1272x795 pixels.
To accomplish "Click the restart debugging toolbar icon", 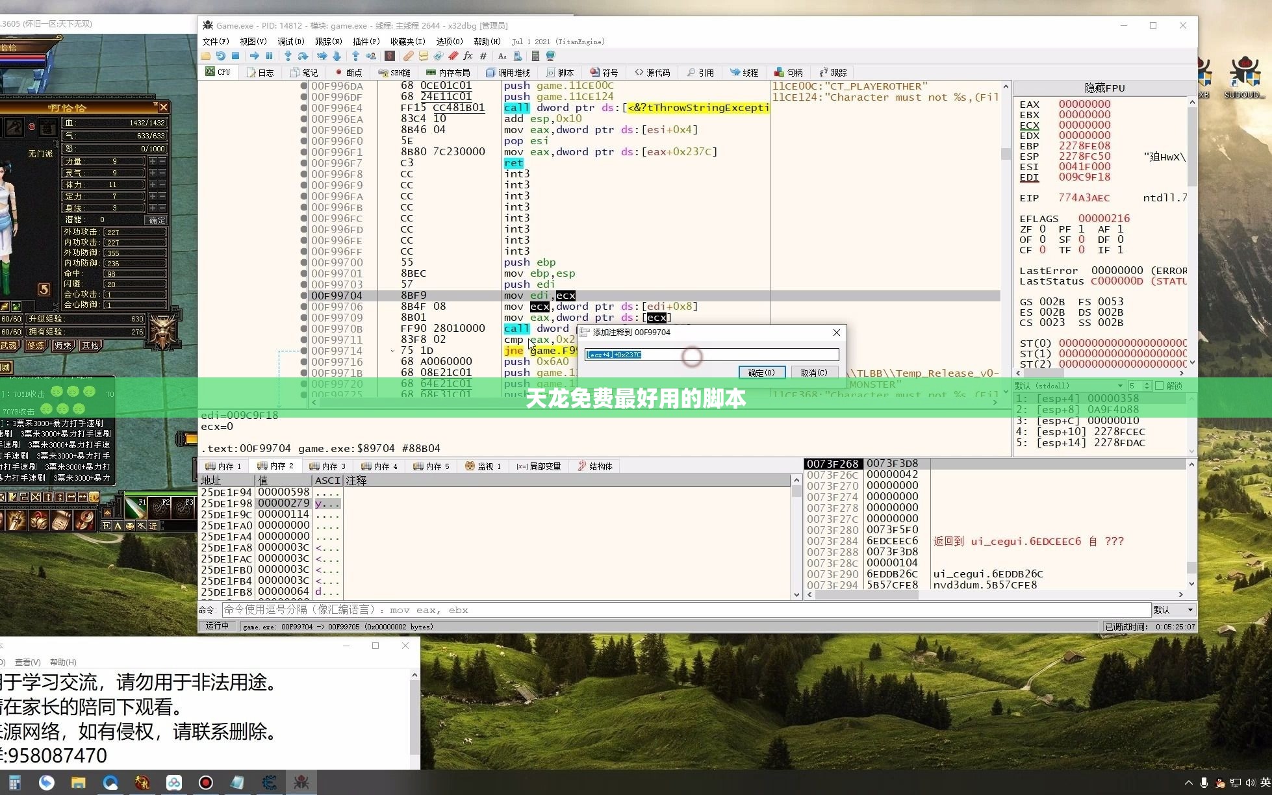I will tap(221, 57).
